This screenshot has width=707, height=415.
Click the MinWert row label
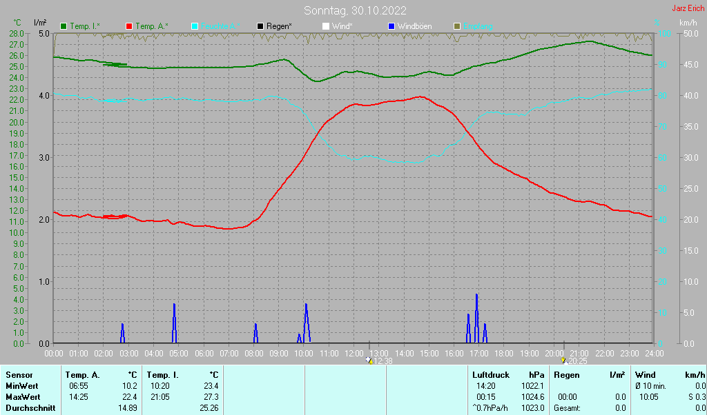click(x=21, y=386)
